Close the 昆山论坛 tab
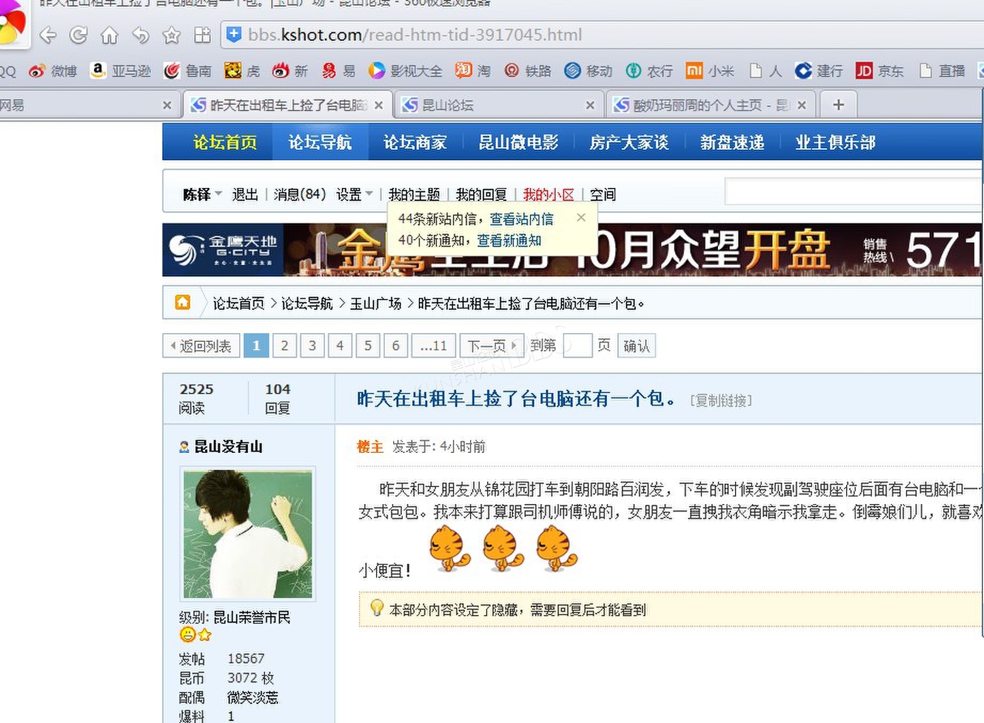 coord(590,105)
